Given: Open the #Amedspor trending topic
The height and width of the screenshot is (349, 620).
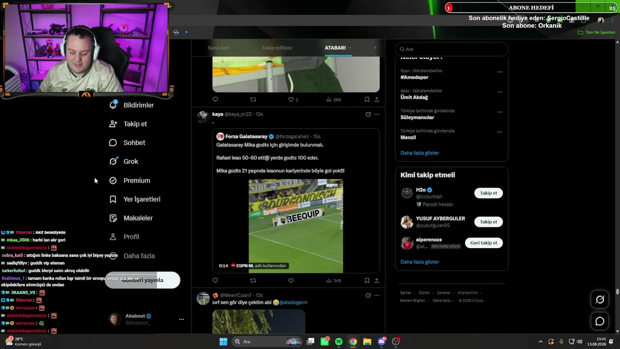Looking at the screenshot, I should [x=415, y=78].
